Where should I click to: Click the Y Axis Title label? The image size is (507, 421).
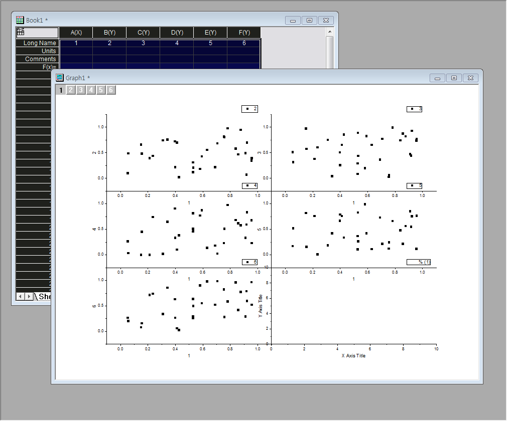tap(261, 306)
